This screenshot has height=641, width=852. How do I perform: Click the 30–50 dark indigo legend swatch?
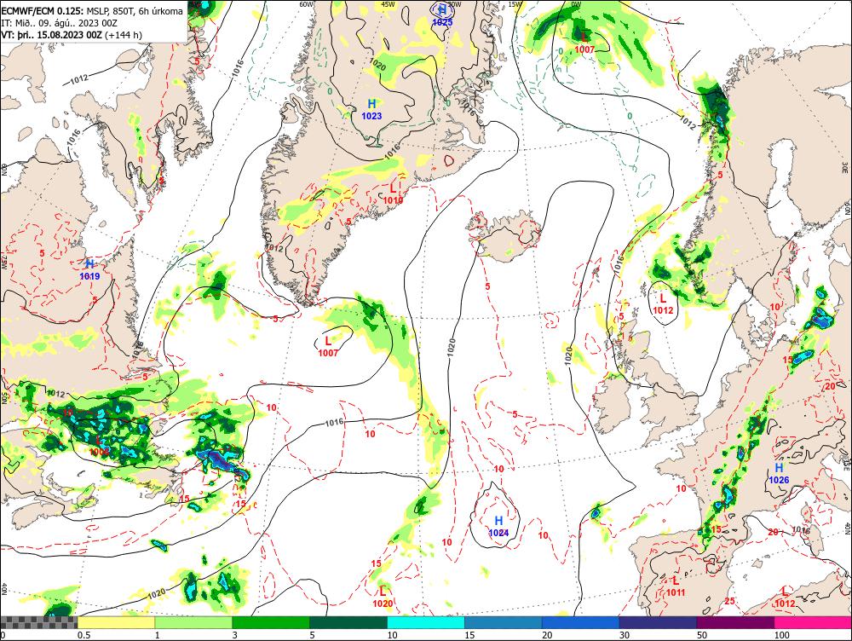(x=658, y=622)
